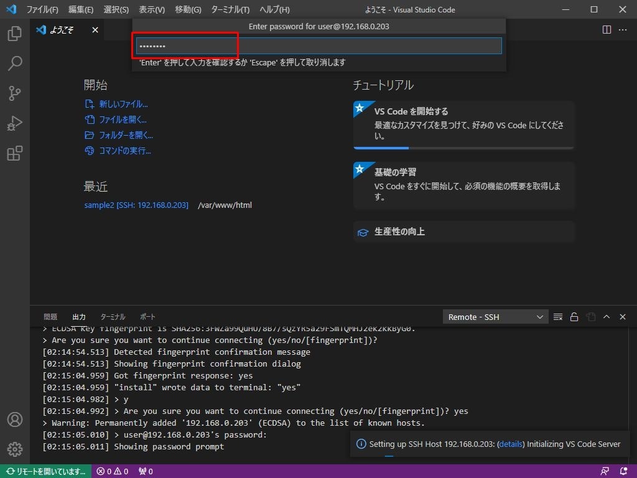The image size is (637, 478).
Task: Open the Manage gear menu
Action: 15,449
